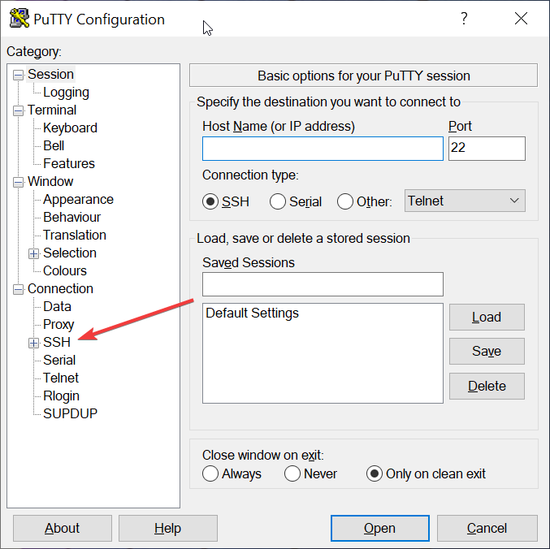The height and width of the screenshot is (549, 550).
Task: Collapse the Window tree node
Action: click(18, 182)
